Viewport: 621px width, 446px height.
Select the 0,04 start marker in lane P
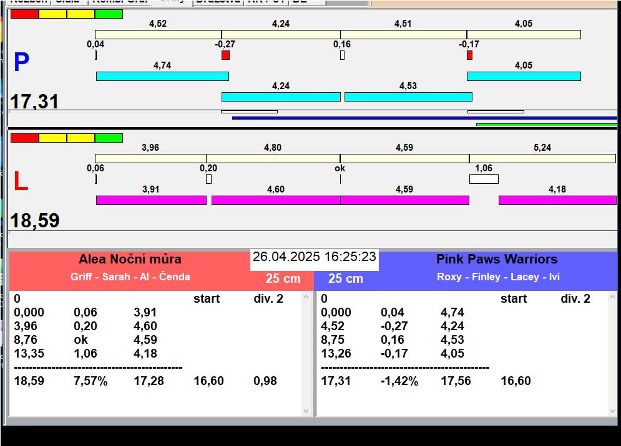pos(96,55)
